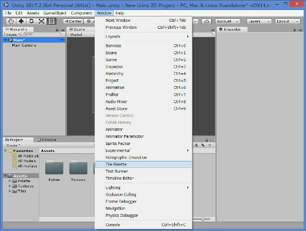The image size is (306, 231).
Task: Select the Hierarchy tab
Action: point(18,29)
